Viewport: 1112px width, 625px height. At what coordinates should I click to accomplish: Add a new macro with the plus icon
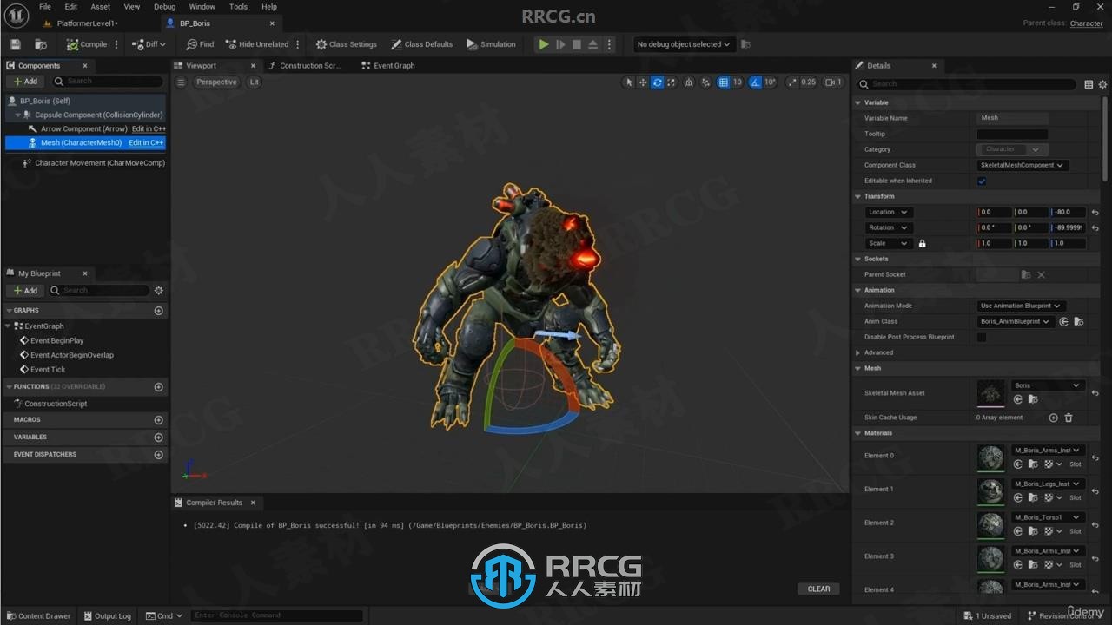tap(158, 420)
